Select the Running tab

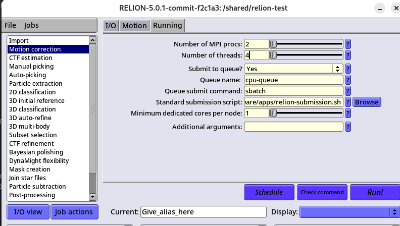click(168, 25)
